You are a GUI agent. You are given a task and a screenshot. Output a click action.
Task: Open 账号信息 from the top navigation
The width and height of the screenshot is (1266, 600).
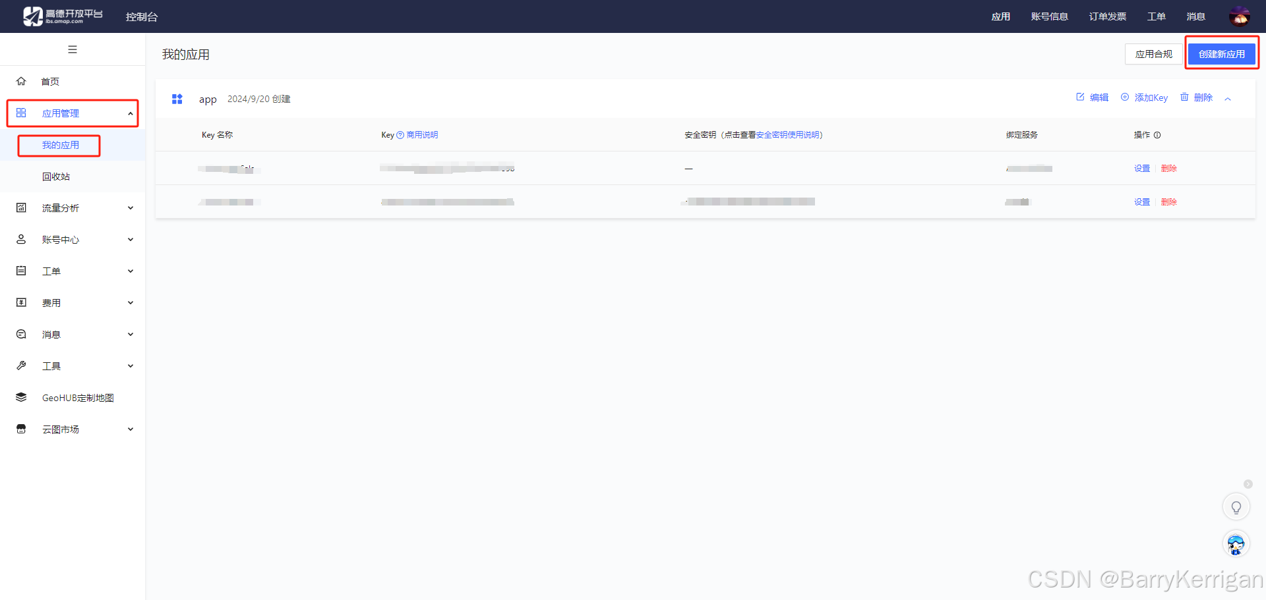tap(1050, 16)
